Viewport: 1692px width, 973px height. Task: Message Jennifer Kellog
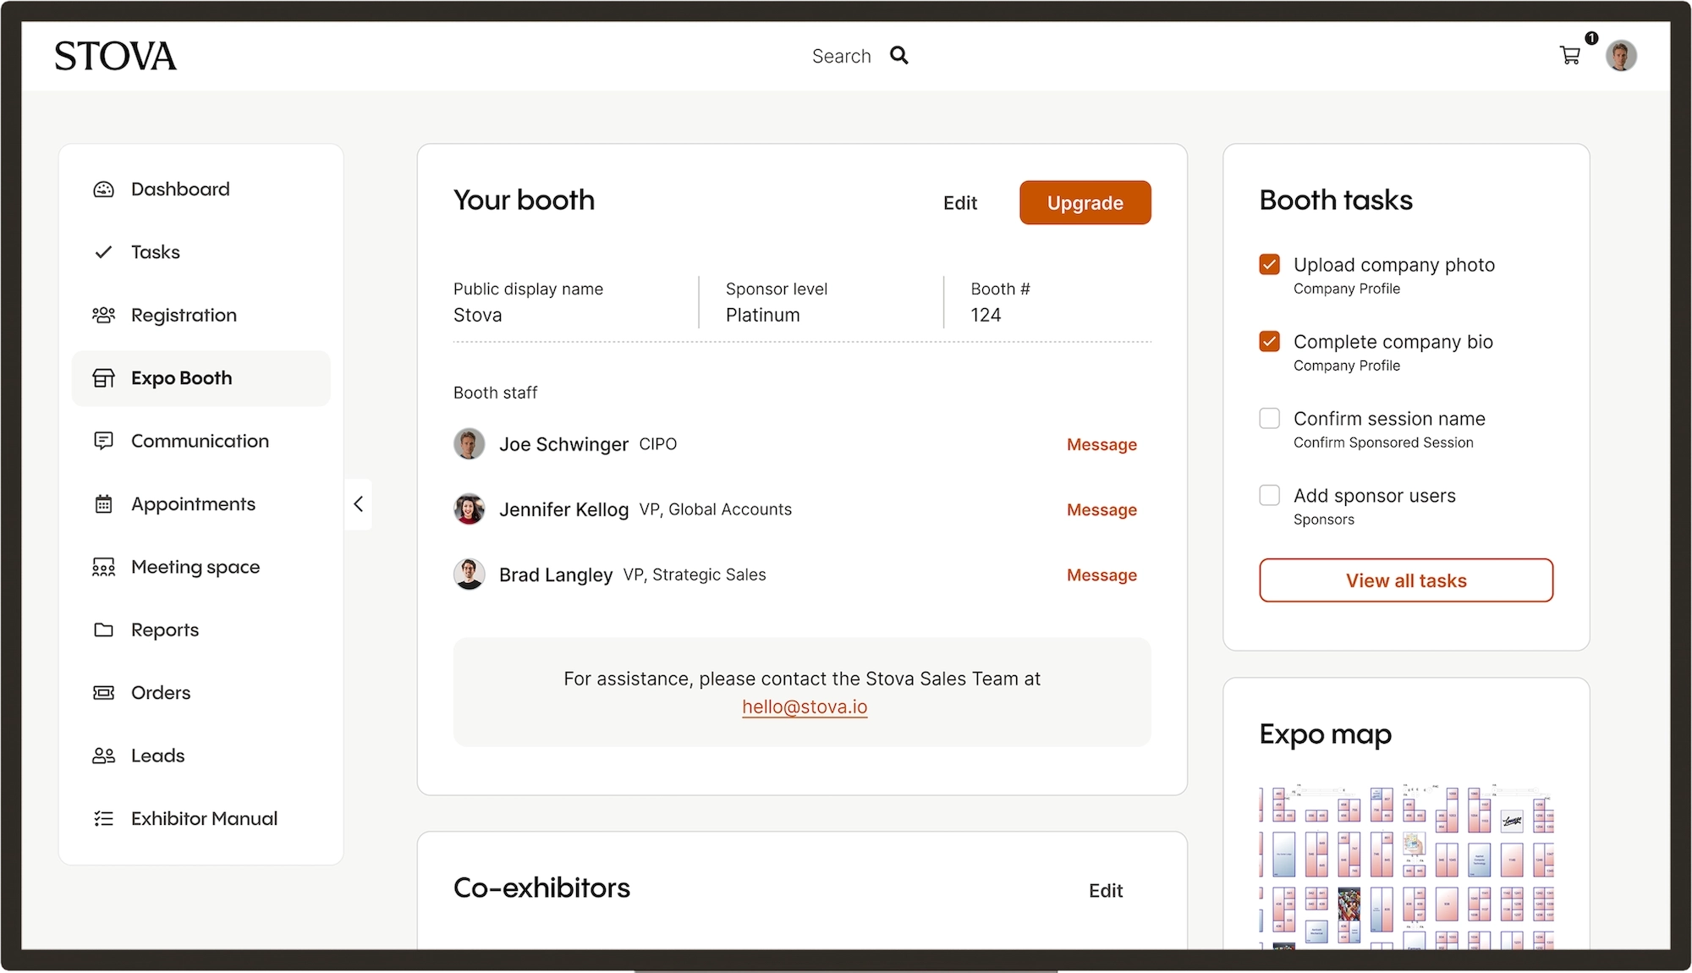pyautogui.click(x=1101, y=510)
